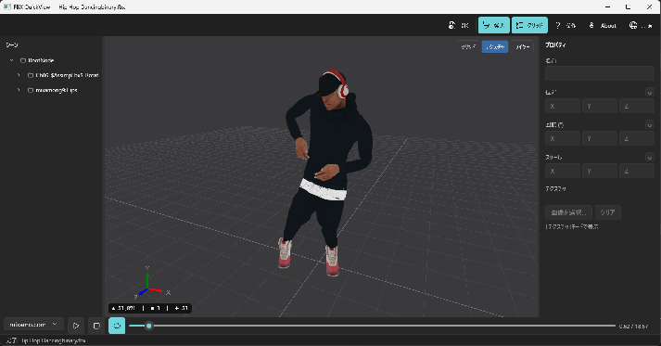Click the position Y field
Viewport: 661px width, 346px height.
click(x=600, y=106)
